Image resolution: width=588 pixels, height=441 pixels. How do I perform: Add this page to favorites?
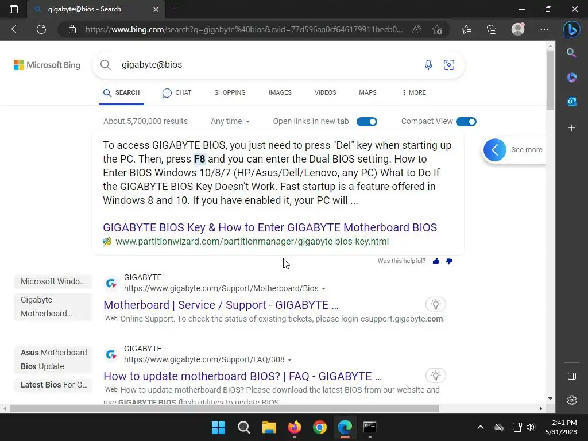(x=437, y=29)
